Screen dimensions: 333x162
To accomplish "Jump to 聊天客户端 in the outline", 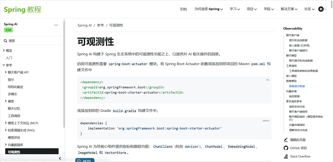I will point(293,35).
